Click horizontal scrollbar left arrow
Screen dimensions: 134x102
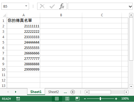pyautogui.click(x=87, y=92)
